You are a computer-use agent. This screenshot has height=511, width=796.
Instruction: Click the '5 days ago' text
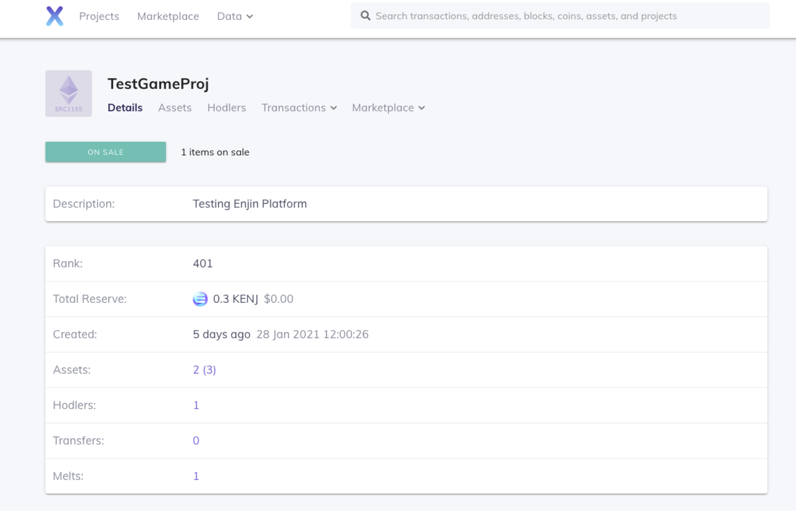[222, 335]
